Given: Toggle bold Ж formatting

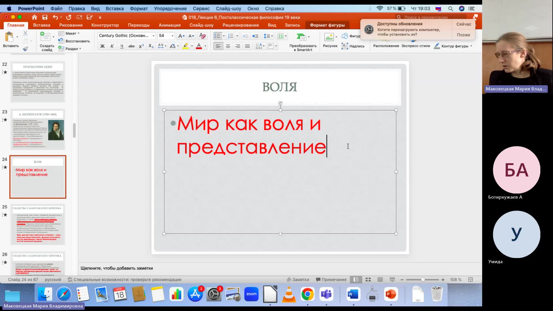Looking at the screenshot, I should pyautogui.click(x=102, y=46).
